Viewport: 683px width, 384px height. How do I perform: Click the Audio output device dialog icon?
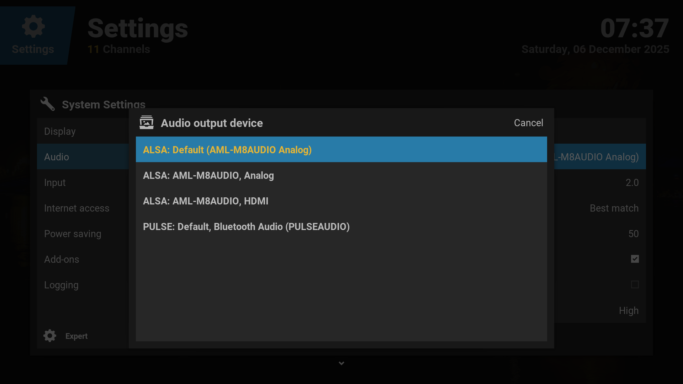tap(147, 123)
